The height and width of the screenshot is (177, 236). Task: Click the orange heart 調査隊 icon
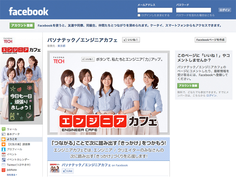4,144
